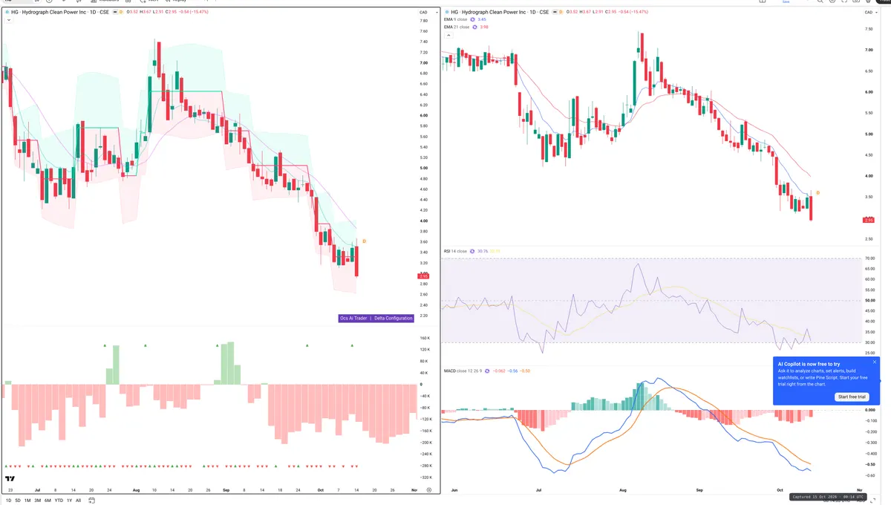Click the Delta Configuration label

click(x=394, y=318)
